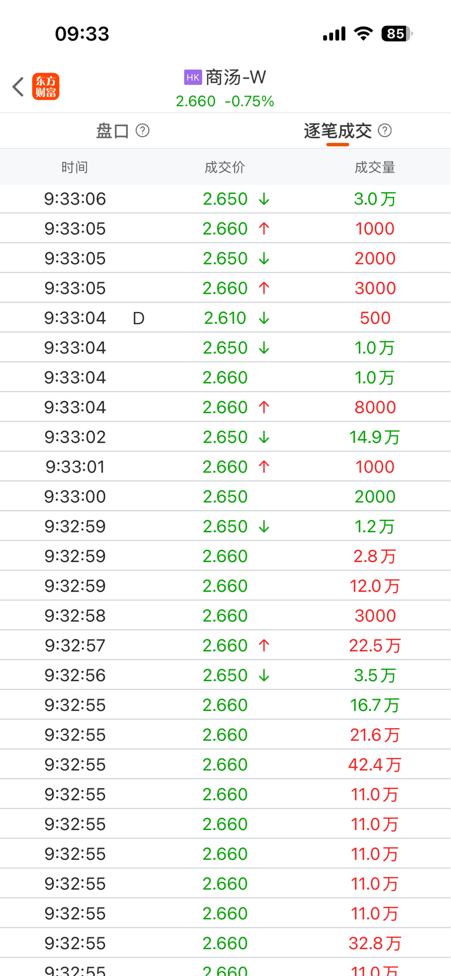Select the 42.4万 volume trade row
The image size is (451, 976).
point(225,764)
